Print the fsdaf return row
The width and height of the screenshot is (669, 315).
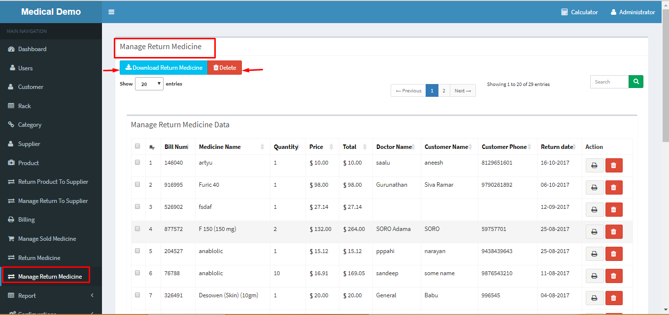coord(594,210)
